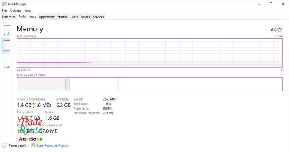Viewport: 289px width, 152px height.
Task: Click the Slots used value 1 of 4
Action: (x=107, y=104)
